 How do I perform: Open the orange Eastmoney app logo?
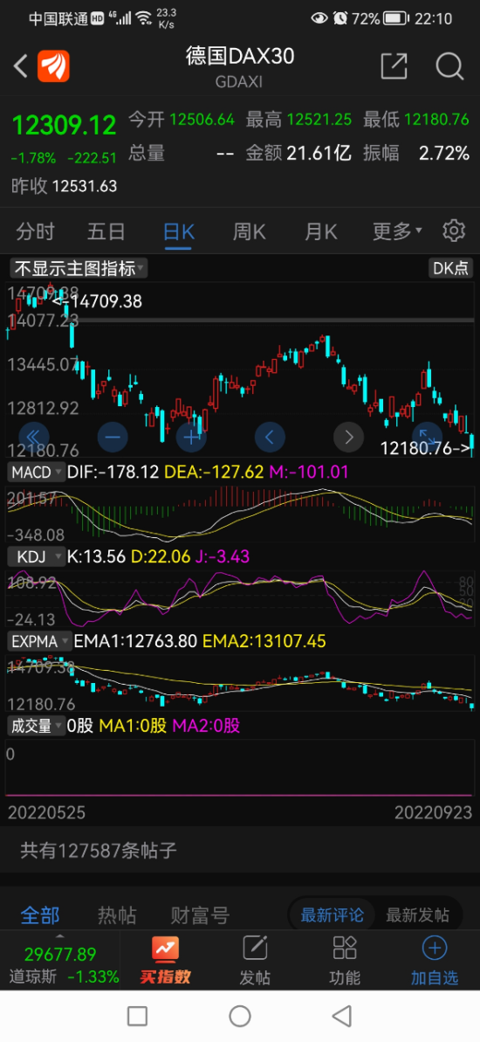(54, 66)
